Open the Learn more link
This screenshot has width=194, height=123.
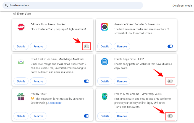[x=55, y=103]
